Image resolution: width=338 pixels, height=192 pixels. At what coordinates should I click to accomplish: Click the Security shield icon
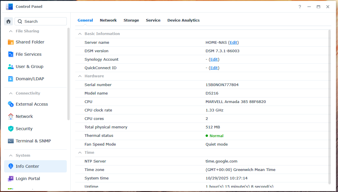[x=10, y=129]
